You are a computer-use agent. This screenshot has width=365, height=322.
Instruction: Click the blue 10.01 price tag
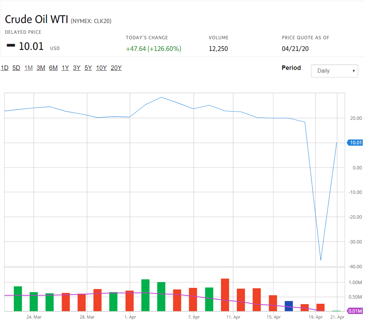point(355,143)
